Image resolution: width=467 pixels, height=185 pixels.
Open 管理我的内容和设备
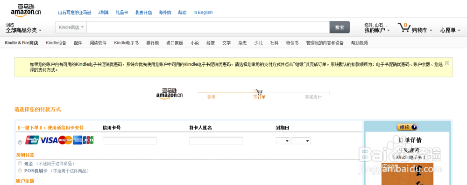click(325, 43)
